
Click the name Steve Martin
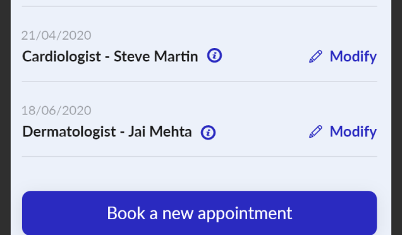coord(156,56)
